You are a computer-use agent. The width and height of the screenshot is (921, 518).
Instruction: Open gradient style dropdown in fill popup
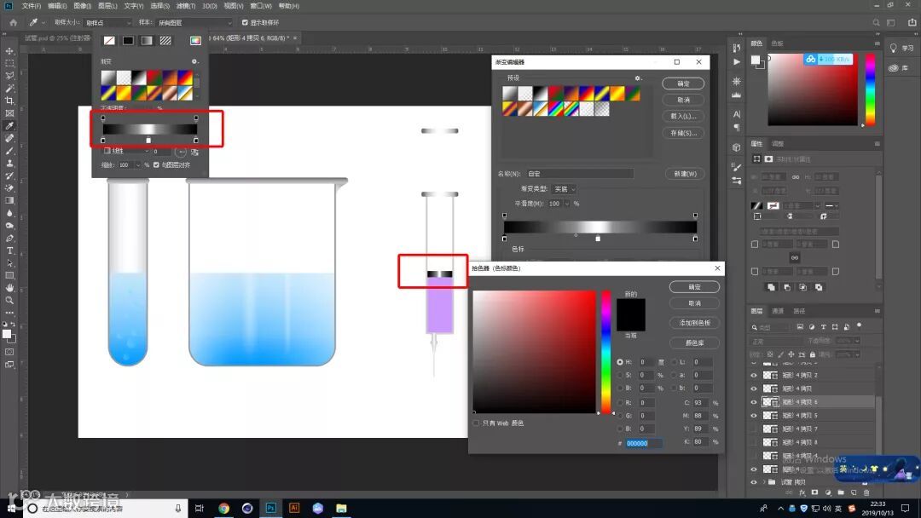pyautogui.click(x=126, y=152)
